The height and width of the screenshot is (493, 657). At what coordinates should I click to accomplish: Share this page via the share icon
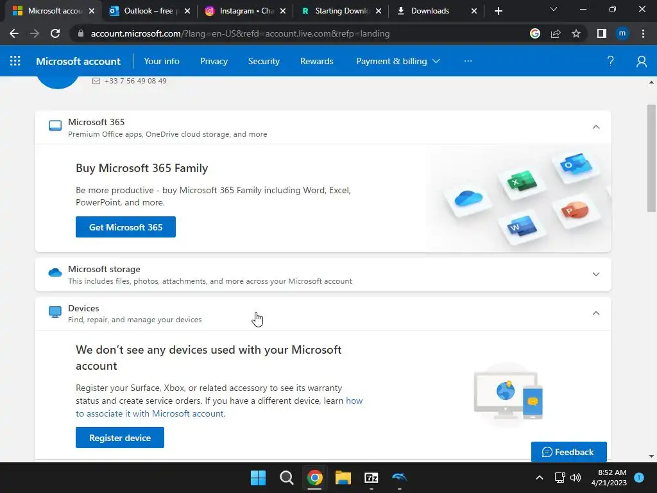coord(556,33)
